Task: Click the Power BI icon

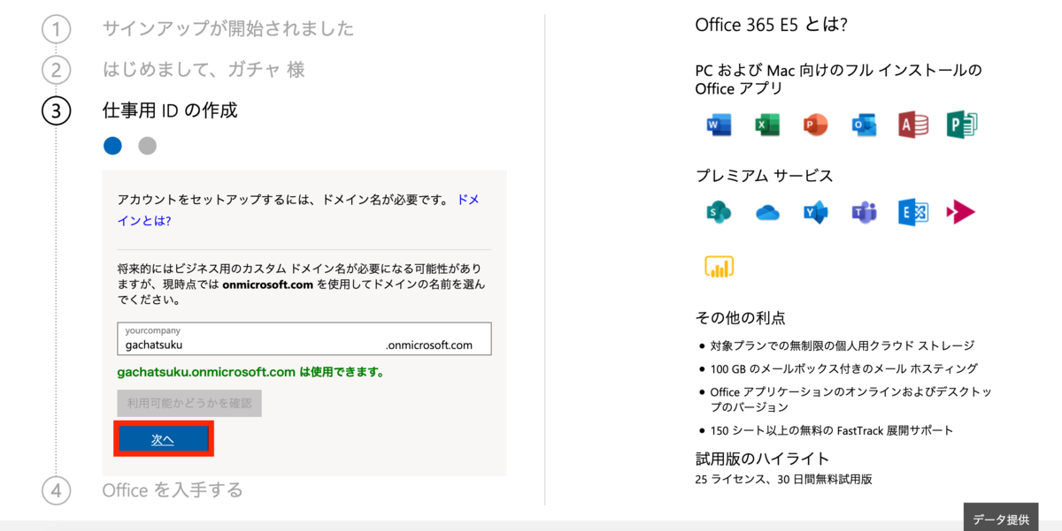Action: click(x=719, y=265)
